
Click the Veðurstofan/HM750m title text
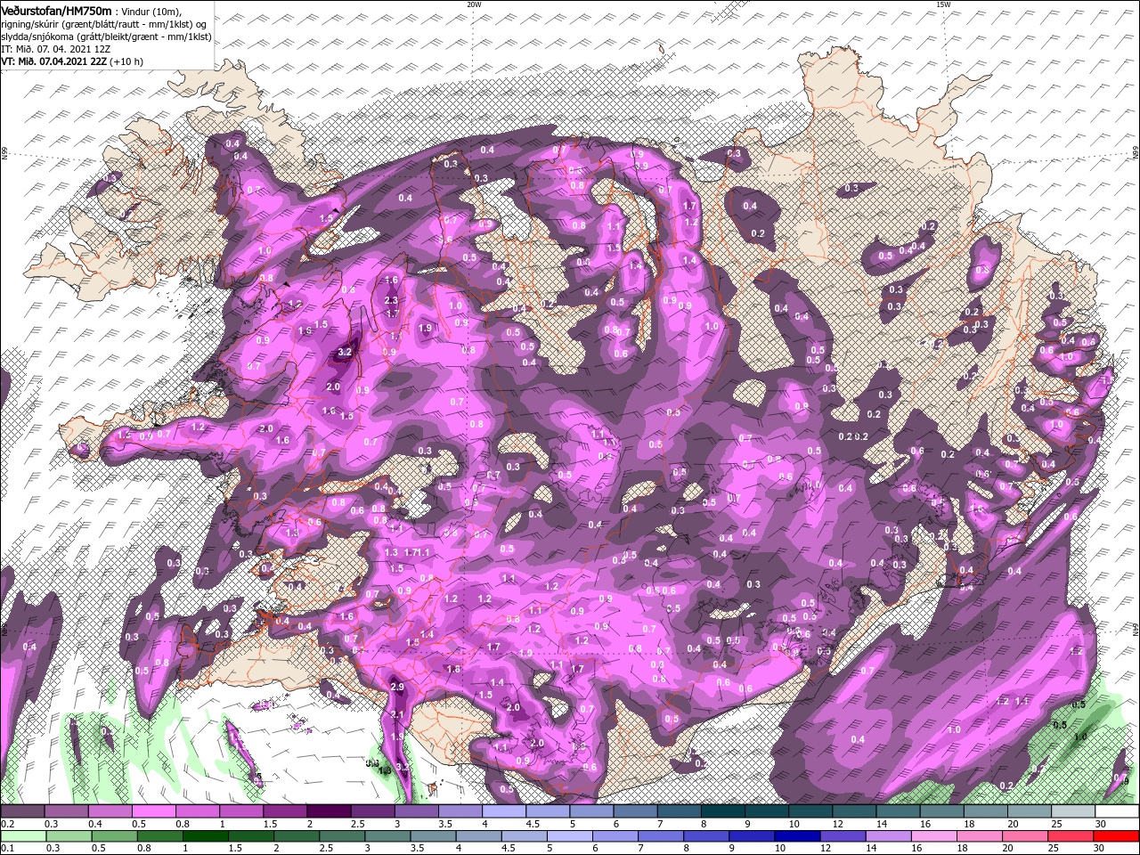tap(55, 10)
